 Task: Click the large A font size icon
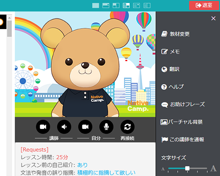(213, 168)
